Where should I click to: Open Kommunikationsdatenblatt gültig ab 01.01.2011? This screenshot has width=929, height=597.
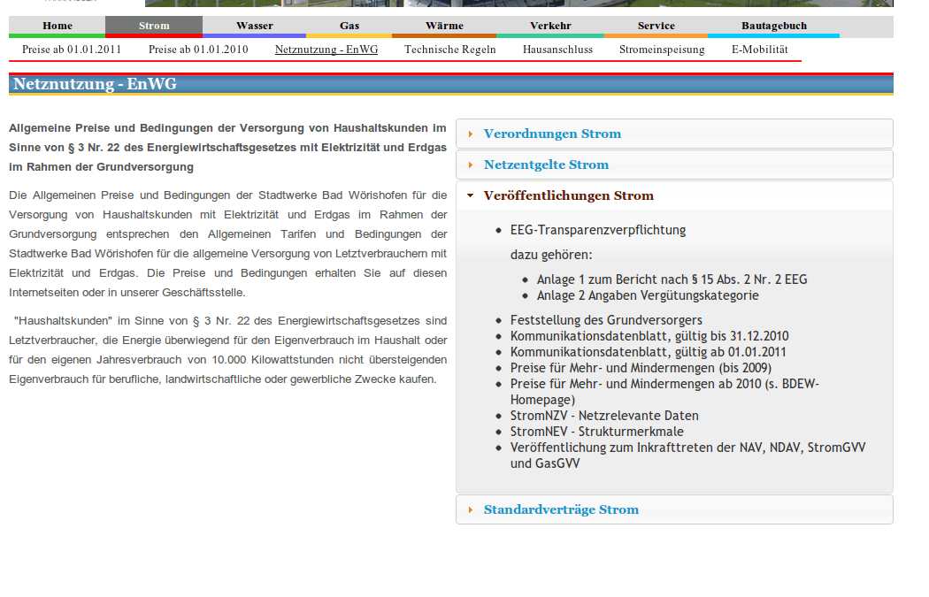649,352
